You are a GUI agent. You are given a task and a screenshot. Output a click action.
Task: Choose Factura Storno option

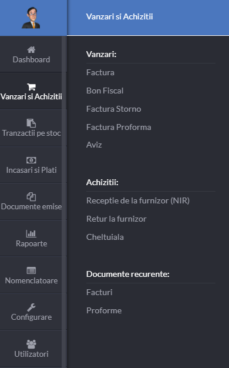click(114, 109)
